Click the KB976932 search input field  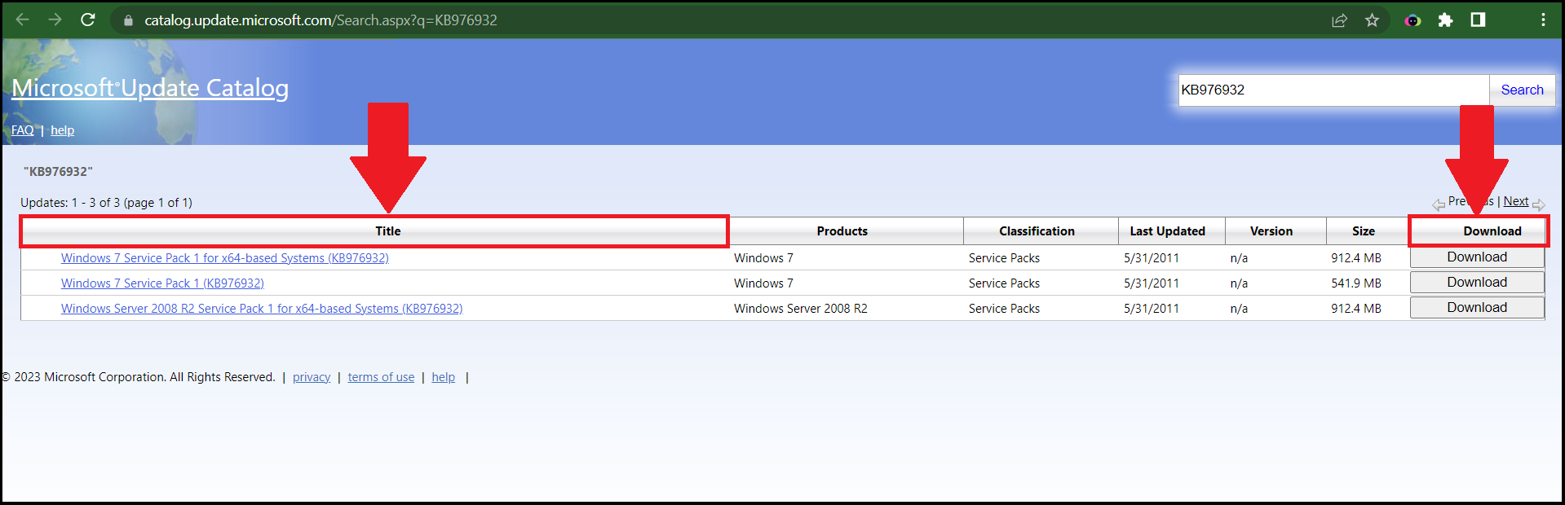(1333, 90)
